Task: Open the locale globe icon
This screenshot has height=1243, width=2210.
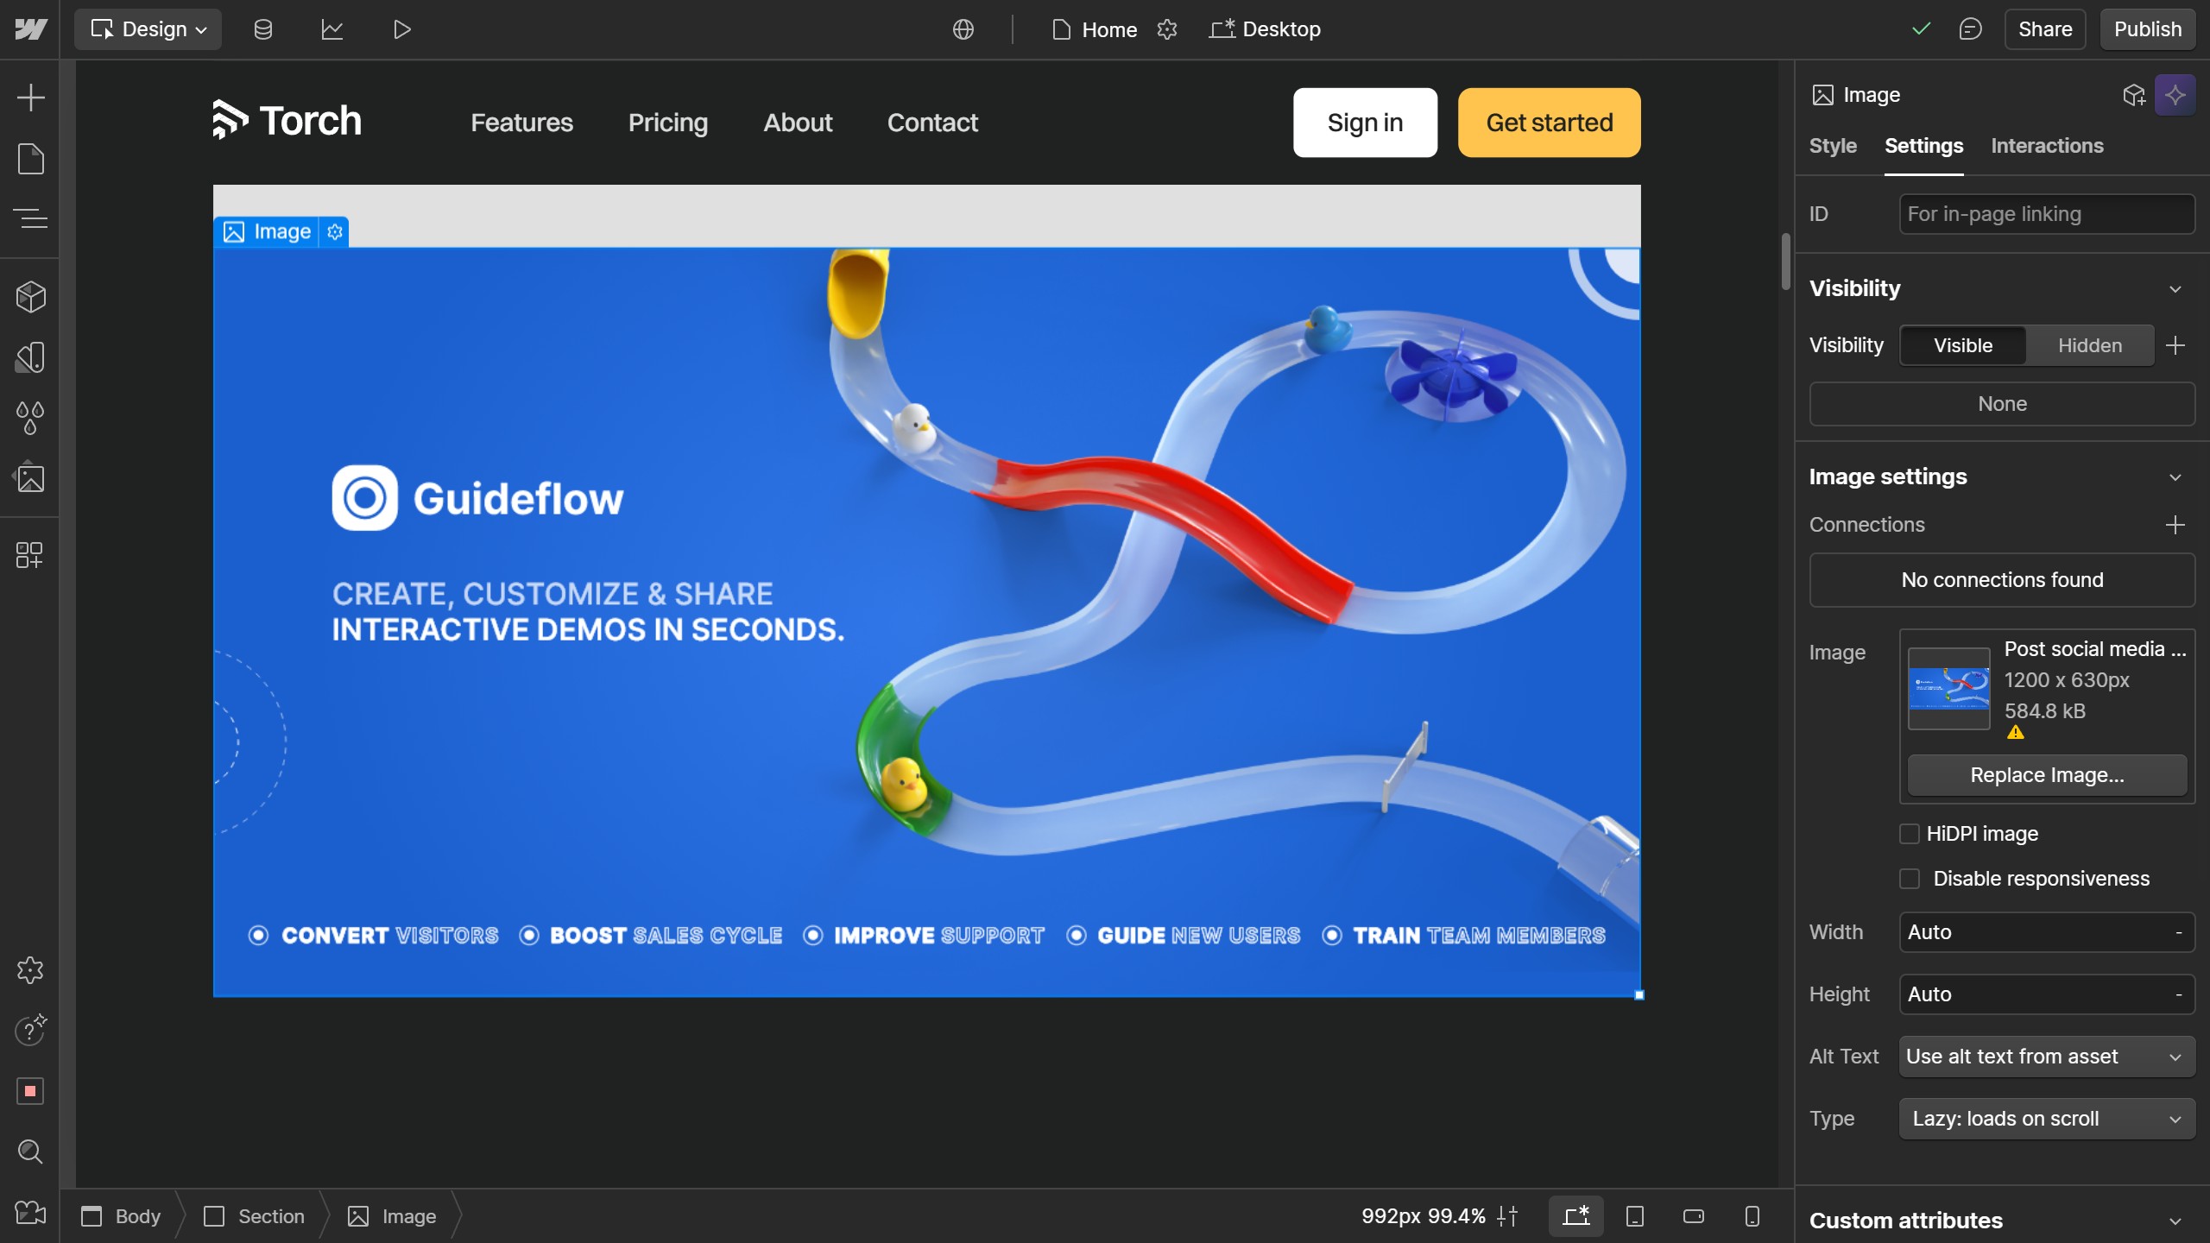Action: click(963, 29)
